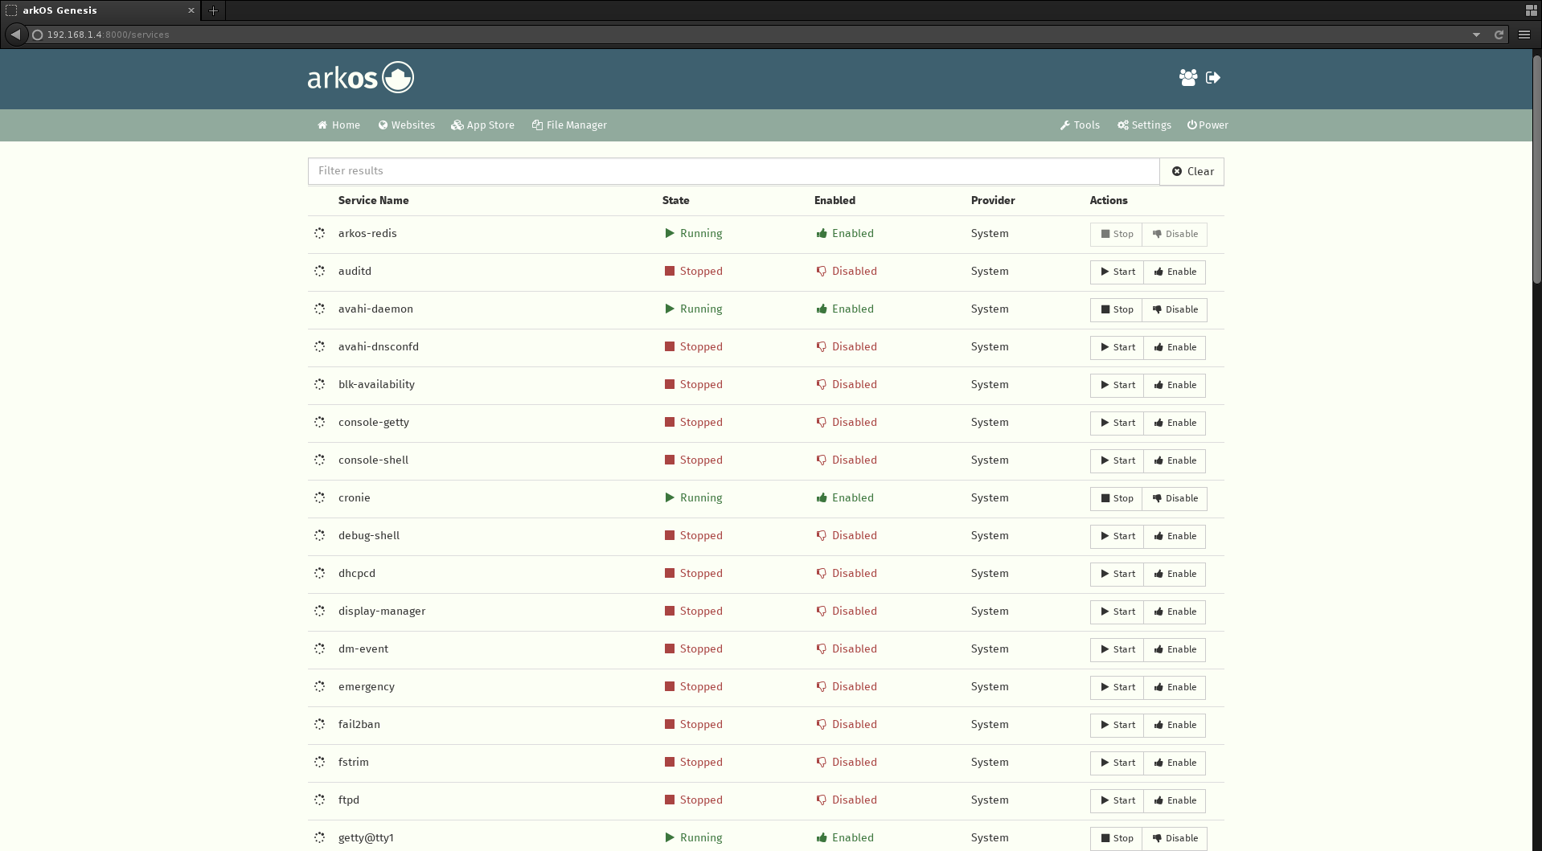
Task: Stop the arkos-redis service
Action: [1116, 235]
